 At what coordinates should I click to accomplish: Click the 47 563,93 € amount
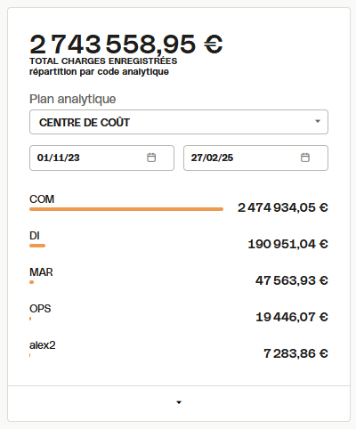(292, 280)
